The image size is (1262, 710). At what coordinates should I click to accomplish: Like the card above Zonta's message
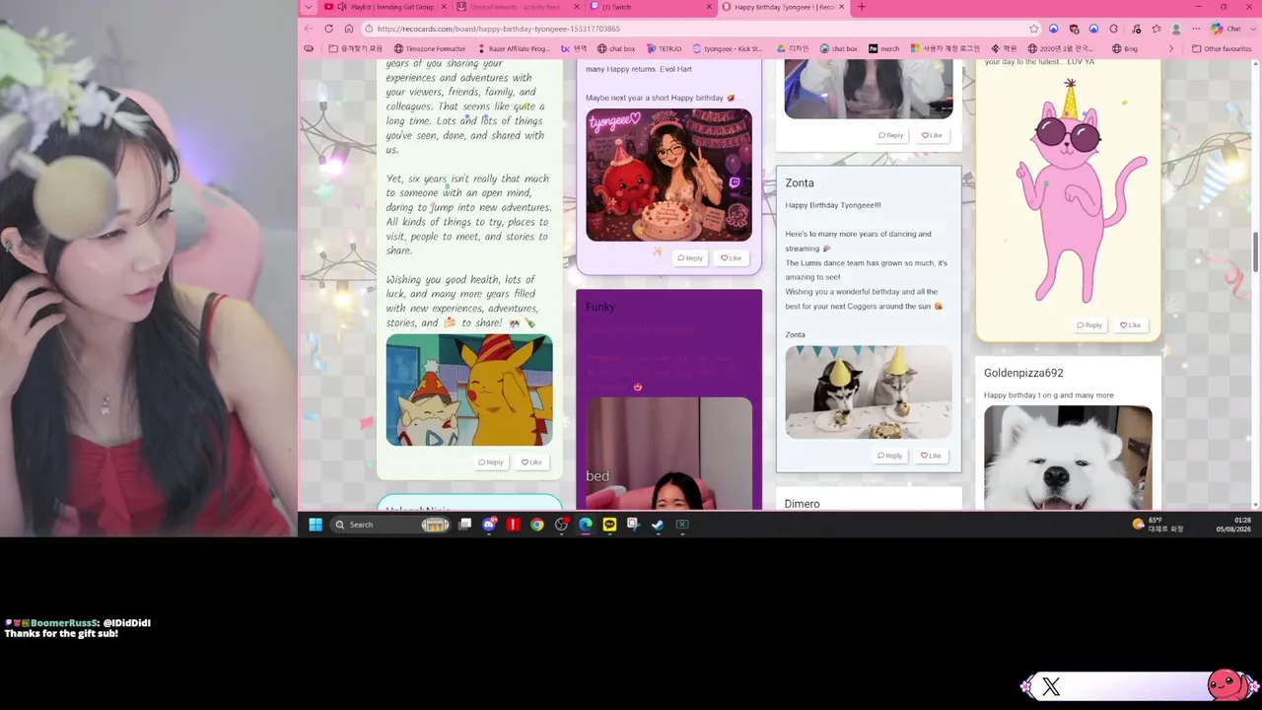(932, 135)
